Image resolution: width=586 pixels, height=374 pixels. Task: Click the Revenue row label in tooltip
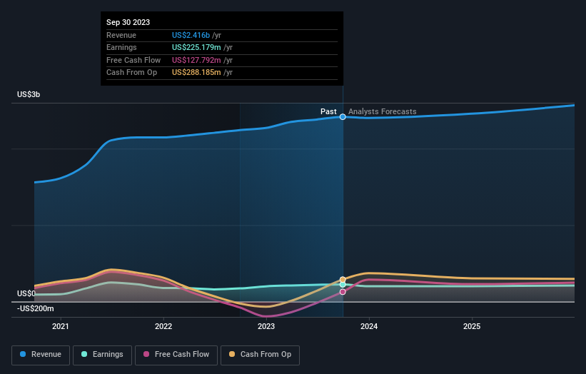(121, 35)
